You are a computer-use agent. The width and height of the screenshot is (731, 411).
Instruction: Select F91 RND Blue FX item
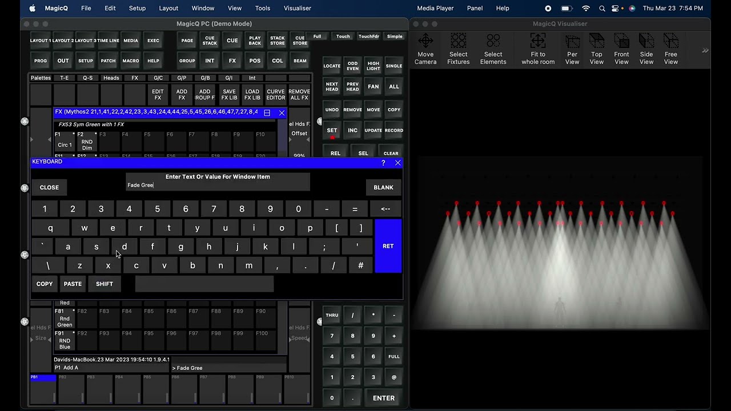[x=65, y=340]
